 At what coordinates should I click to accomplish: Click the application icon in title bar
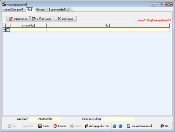[x=4, y=4]
